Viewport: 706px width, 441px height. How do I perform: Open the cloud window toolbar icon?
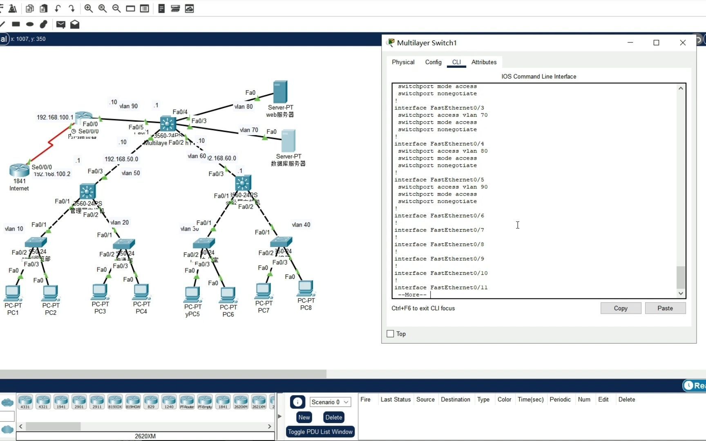[189, 8]
